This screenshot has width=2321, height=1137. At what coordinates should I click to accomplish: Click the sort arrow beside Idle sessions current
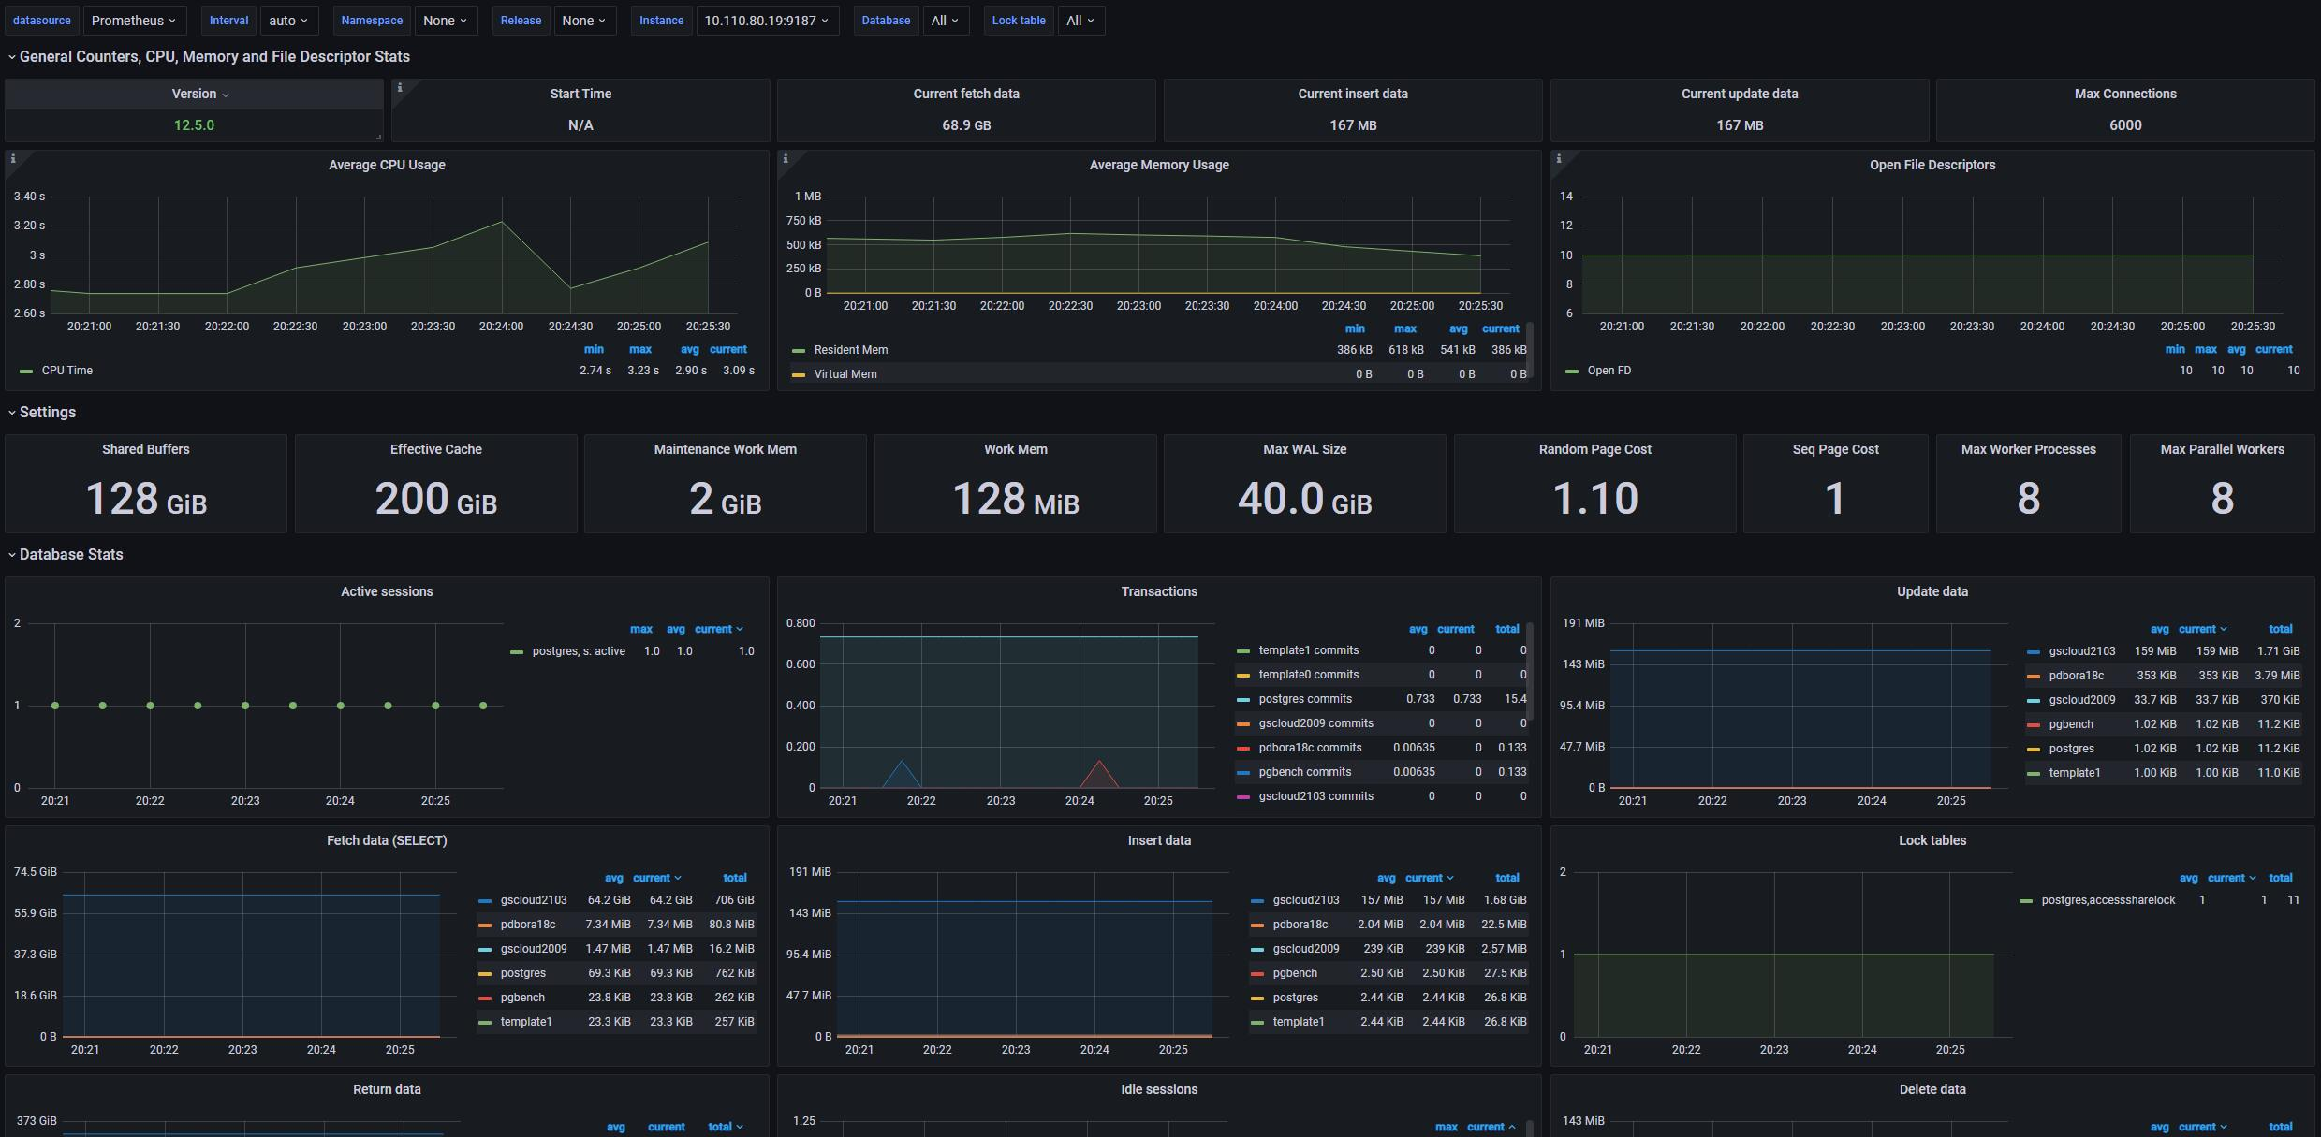click(x=1512, y=1127)
